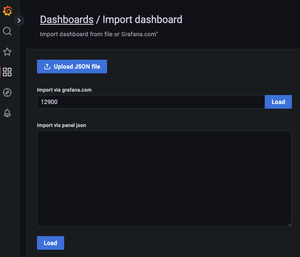Click the Grafana logo icon

point(7,11)
